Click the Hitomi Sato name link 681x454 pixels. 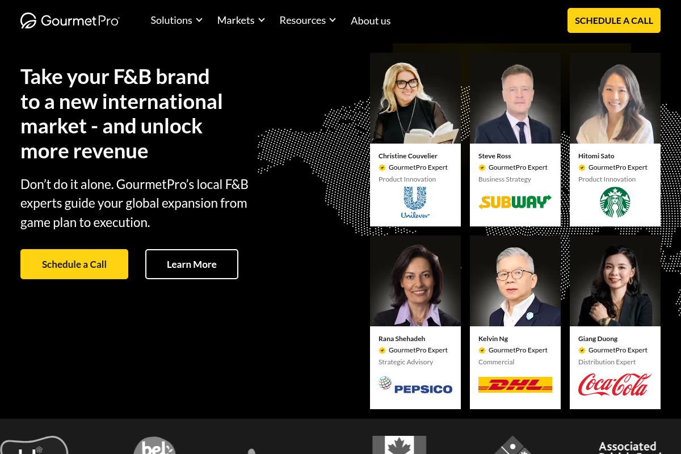[x=596, y=156]
